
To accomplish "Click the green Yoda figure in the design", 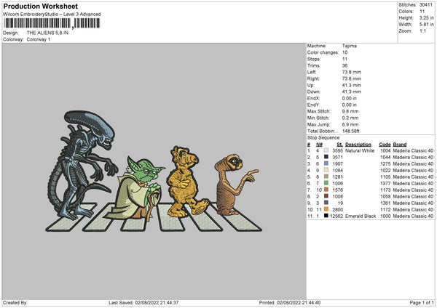I will pos(137,189).
